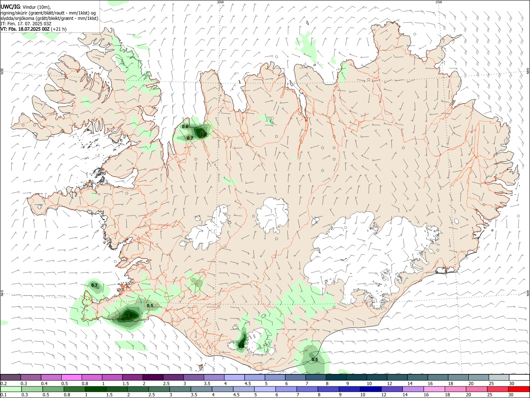Click the 0.6 precipitation value on the map
This screenshot has height=398, width=530.
[x=185, y=126]
